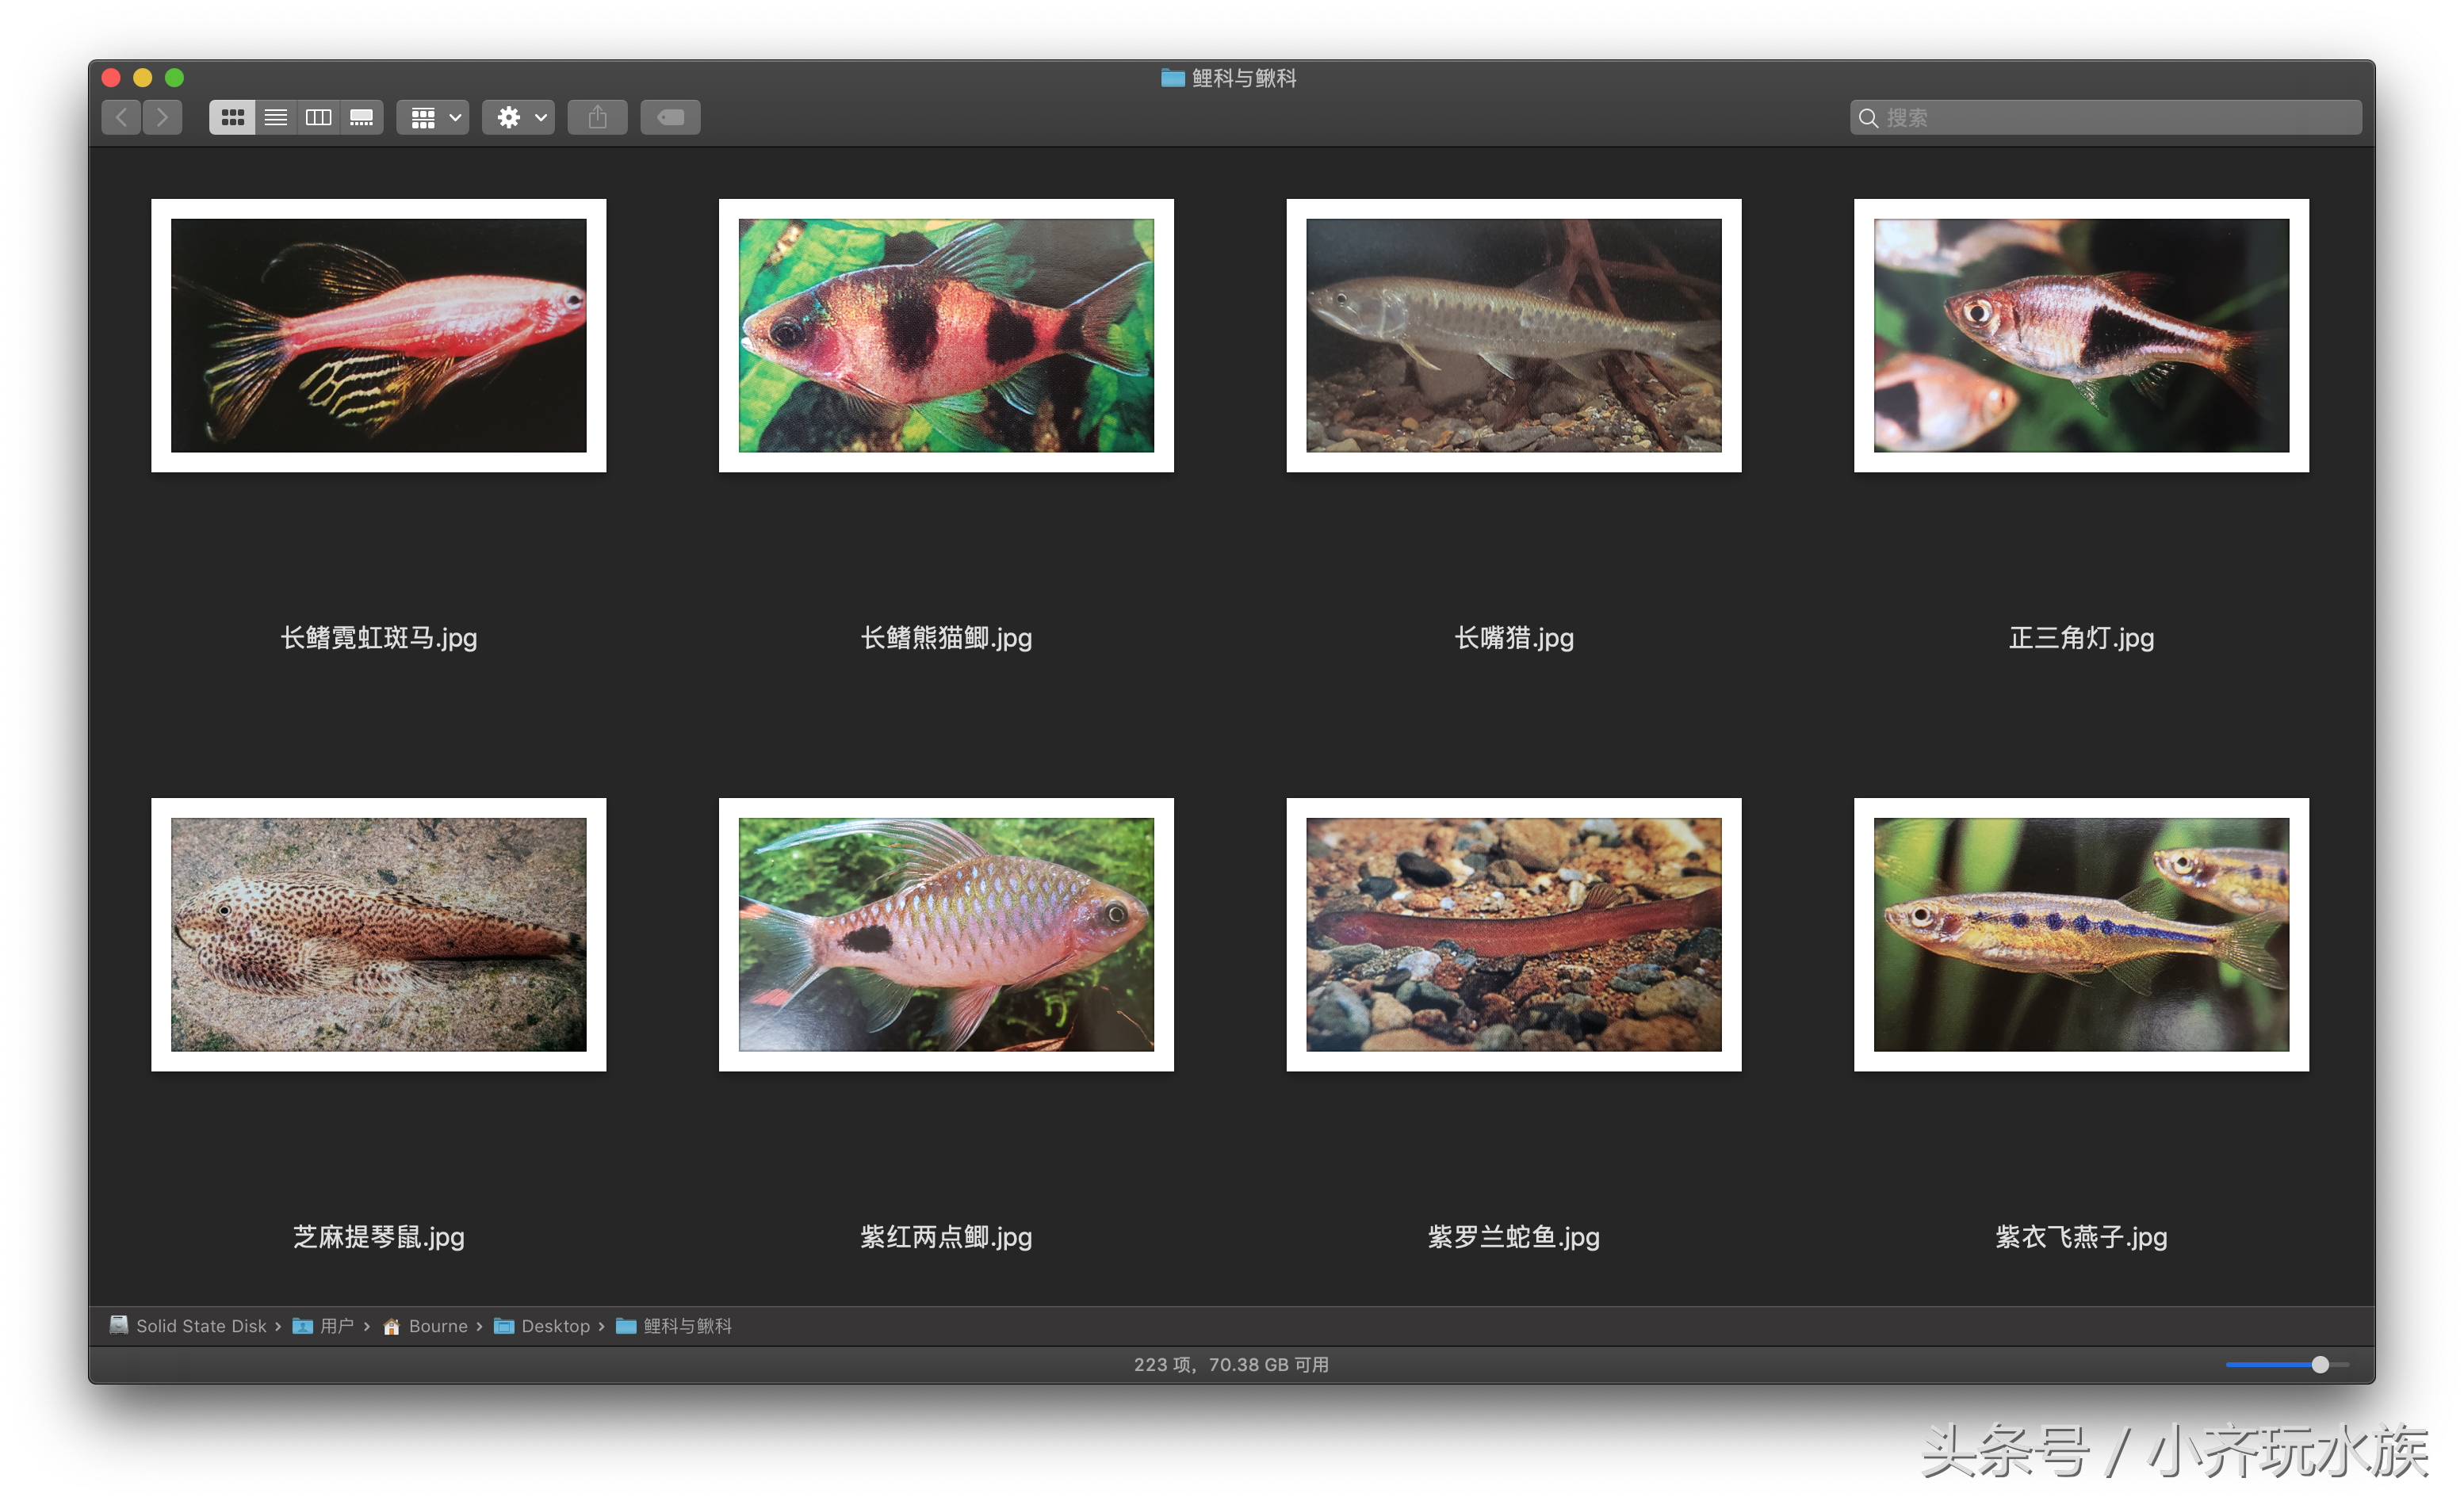Open the gear action menu

coord(519,118)
